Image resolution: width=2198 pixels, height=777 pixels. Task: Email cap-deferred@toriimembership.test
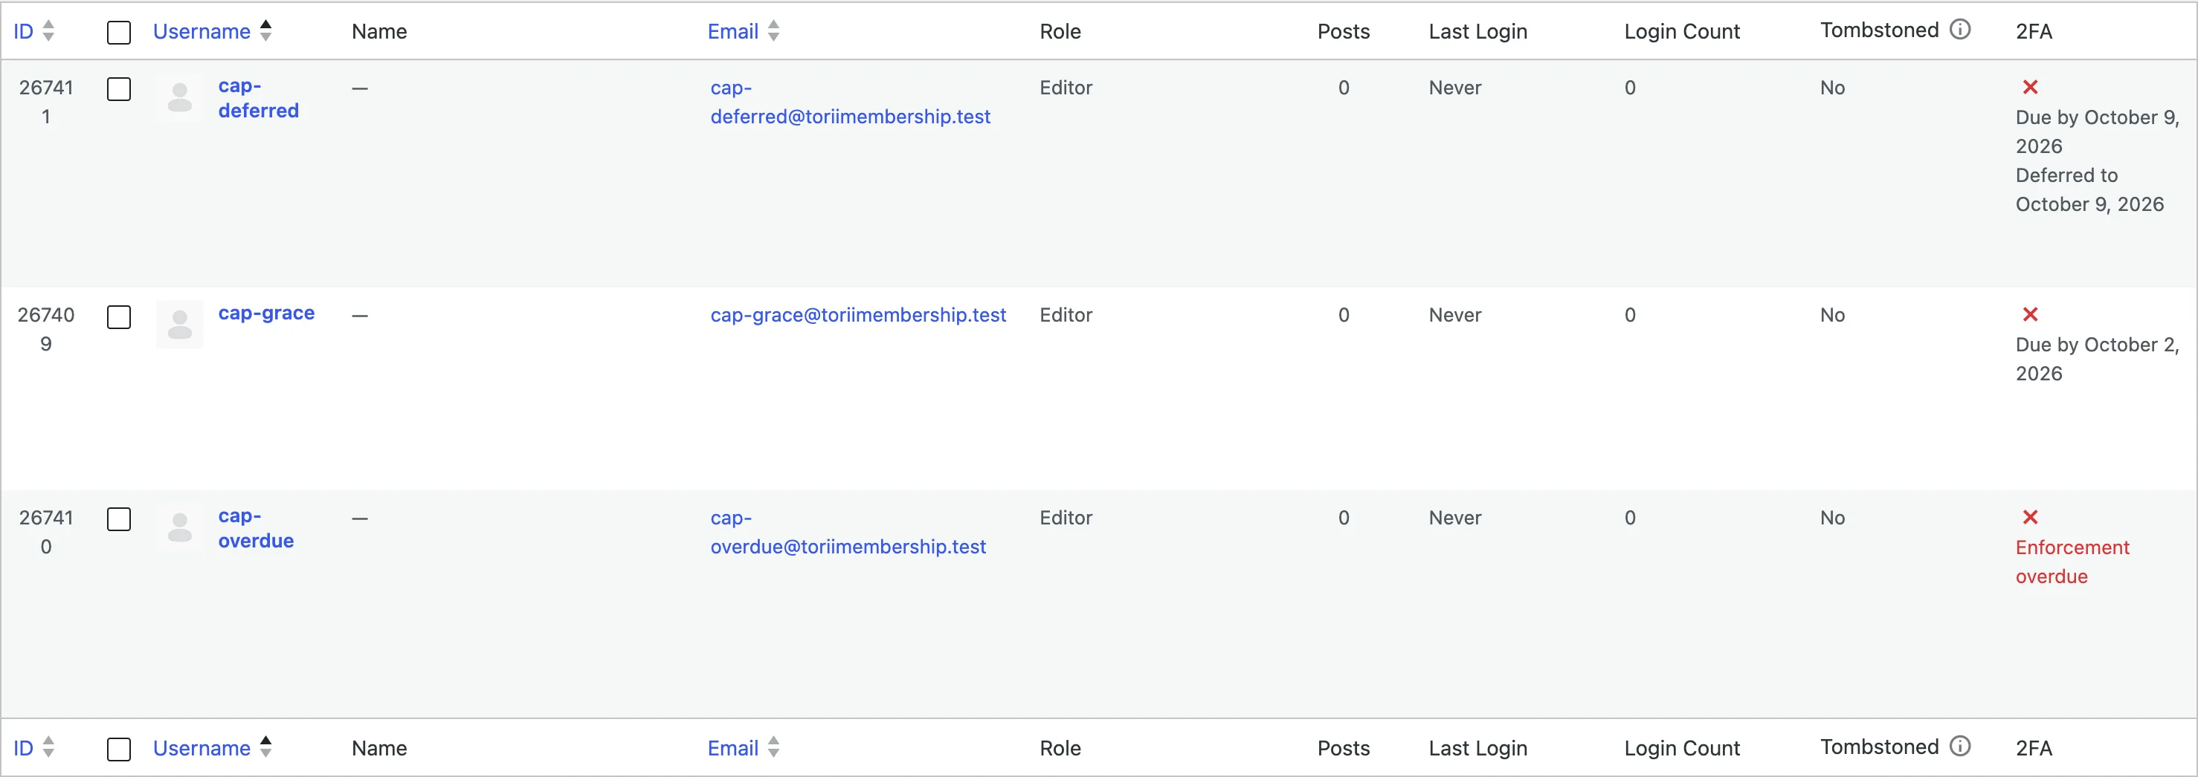tap(851, 103)
